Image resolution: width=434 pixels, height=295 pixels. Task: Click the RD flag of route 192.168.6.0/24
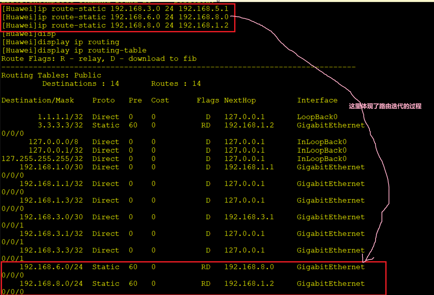[206, 267]
